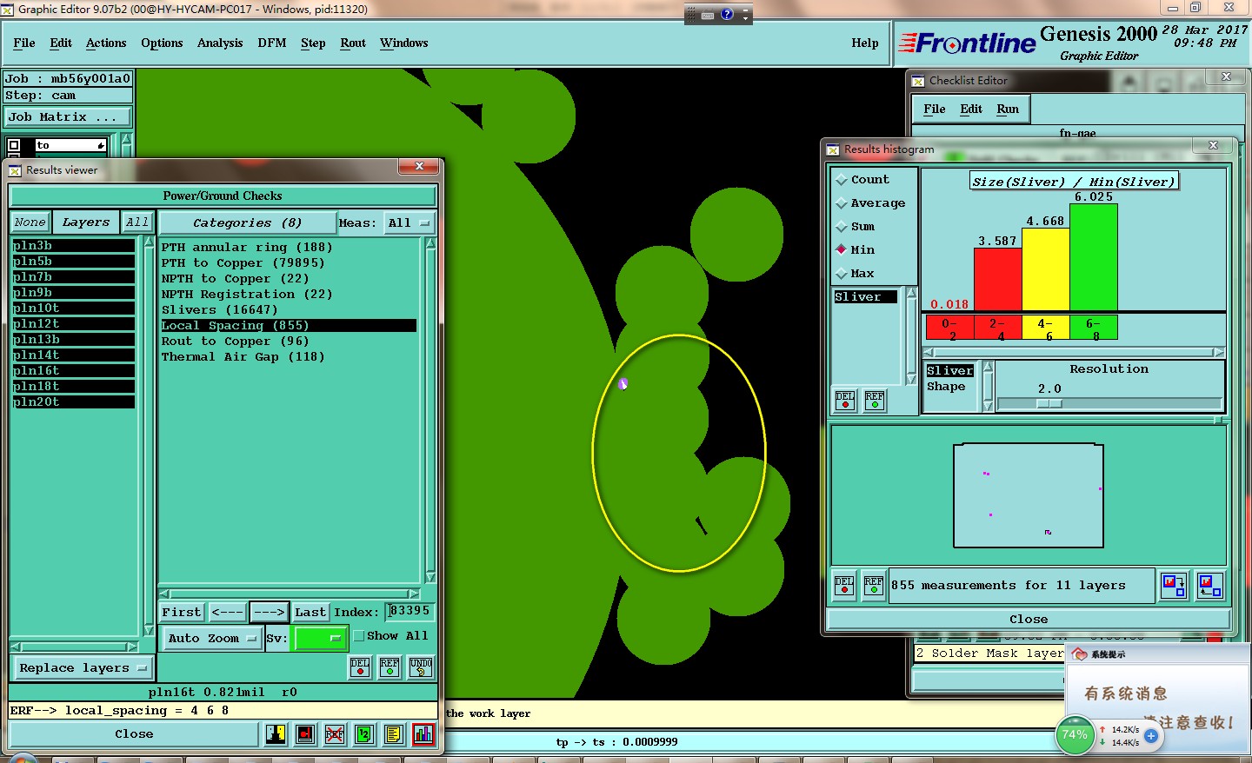Click the 74% green circle indicator

[x=1075, y=735]
